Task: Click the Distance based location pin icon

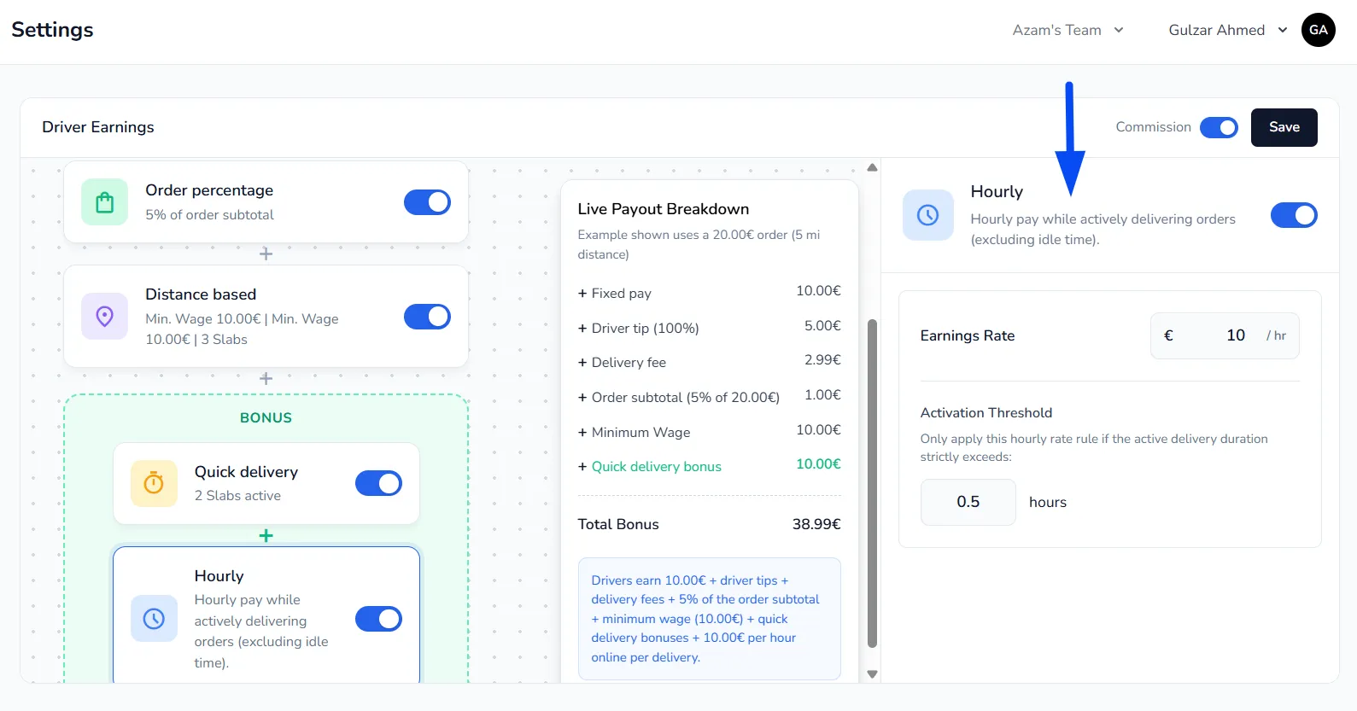Action: click(104, 317)
